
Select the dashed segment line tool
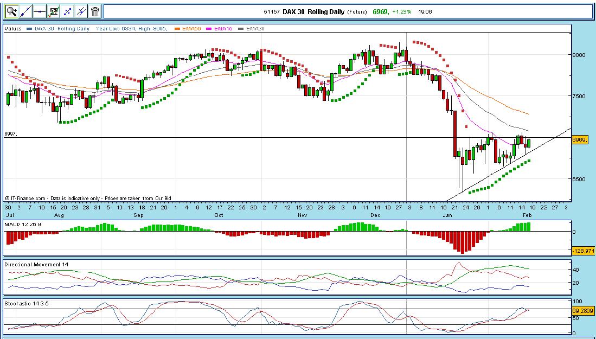(67, 11)
